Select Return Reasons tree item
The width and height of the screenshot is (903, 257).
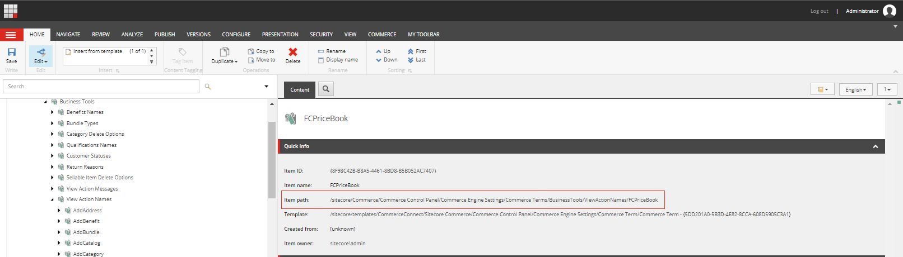85,167
